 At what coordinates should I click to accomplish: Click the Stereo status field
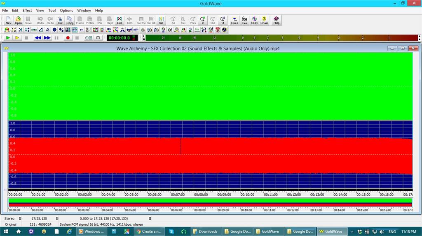(9, 219)
